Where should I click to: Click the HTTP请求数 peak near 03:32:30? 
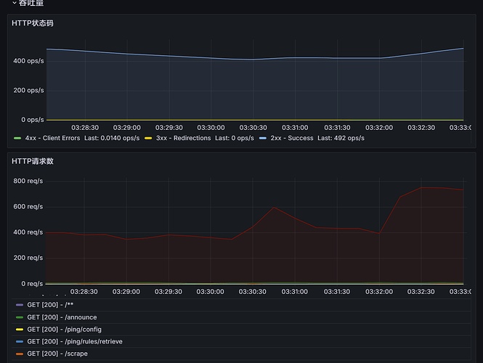(422, 187)
